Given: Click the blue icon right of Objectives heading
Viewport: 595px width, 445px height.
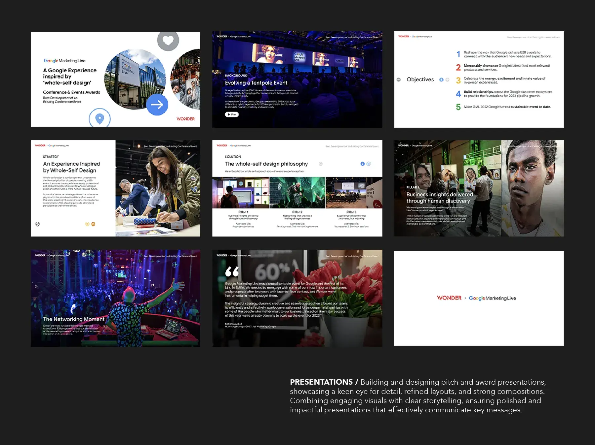Looking at the screenshot, I should [x=441, y=79].
